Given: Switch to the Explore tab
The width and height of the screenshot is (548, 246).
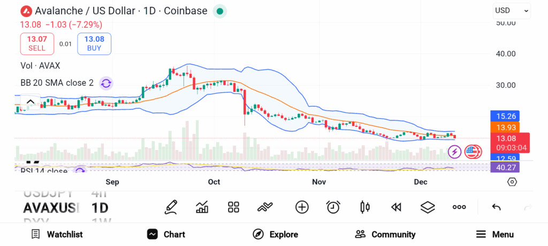Looking at the screenshot, I should (275, 234).
